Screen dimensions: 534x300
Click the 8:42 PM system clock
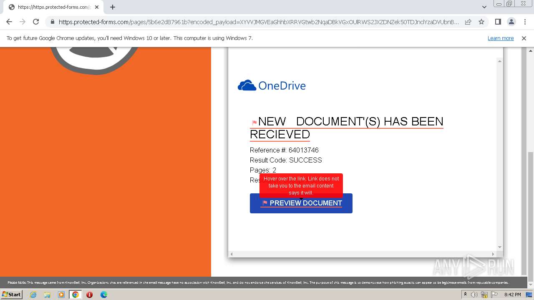coord(512,295)
